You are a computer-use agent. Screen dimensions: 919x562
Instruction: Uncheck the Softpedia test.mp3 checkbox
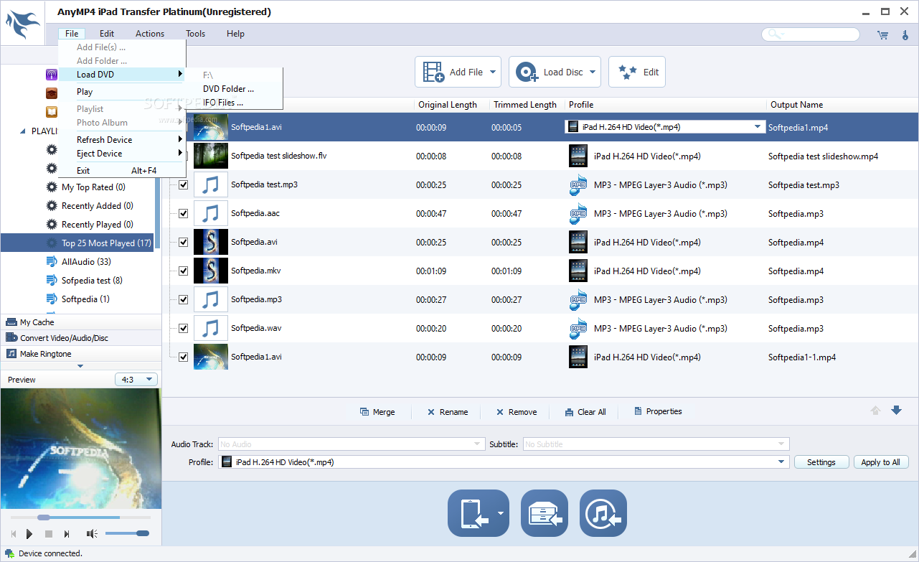click(183, 184)
